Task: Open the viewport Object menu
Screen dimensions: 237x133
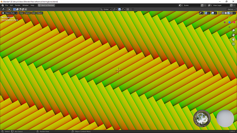Action: (x=39, y=13)
